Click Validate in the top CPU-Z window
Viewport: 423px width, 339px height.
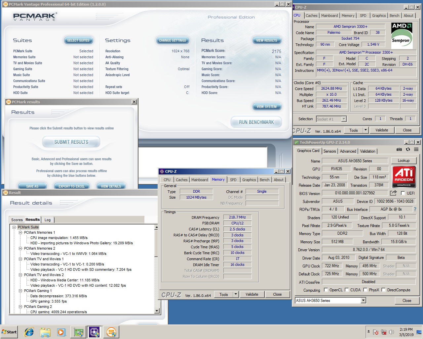point(382,130)
